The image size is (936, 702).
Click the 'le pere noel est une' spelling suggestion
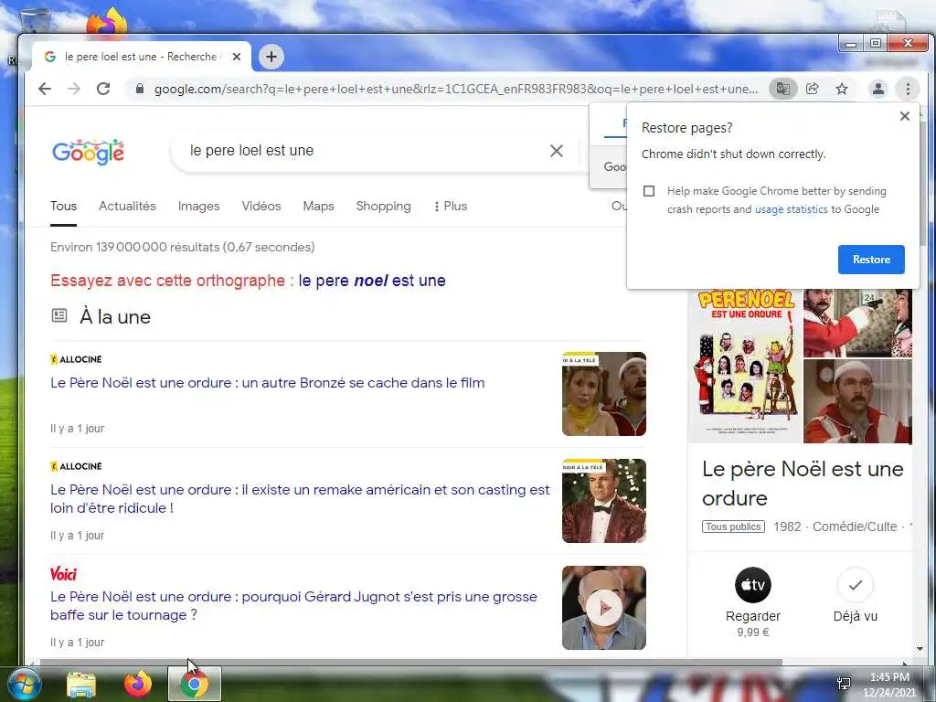372,281
